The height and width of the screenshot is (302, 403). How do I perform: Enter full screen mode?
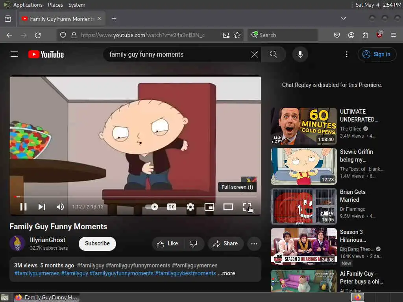pos(247,207)
